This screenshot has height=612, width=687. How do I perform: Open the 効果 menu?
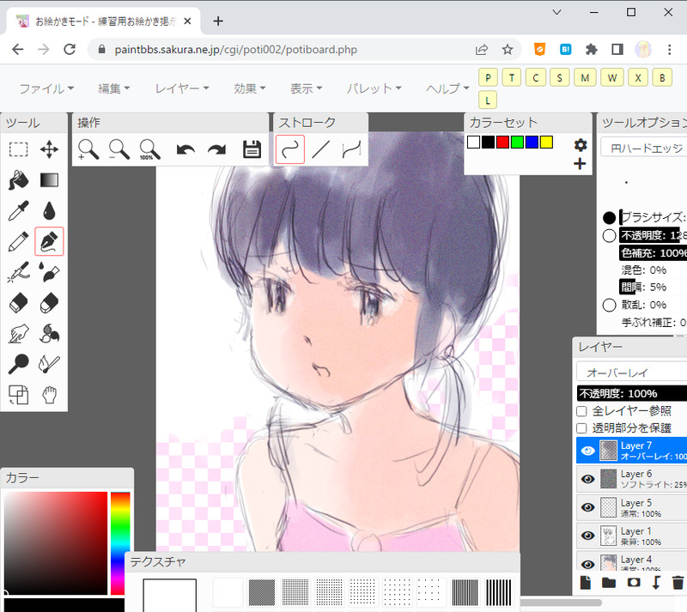(x=249, y=88)
